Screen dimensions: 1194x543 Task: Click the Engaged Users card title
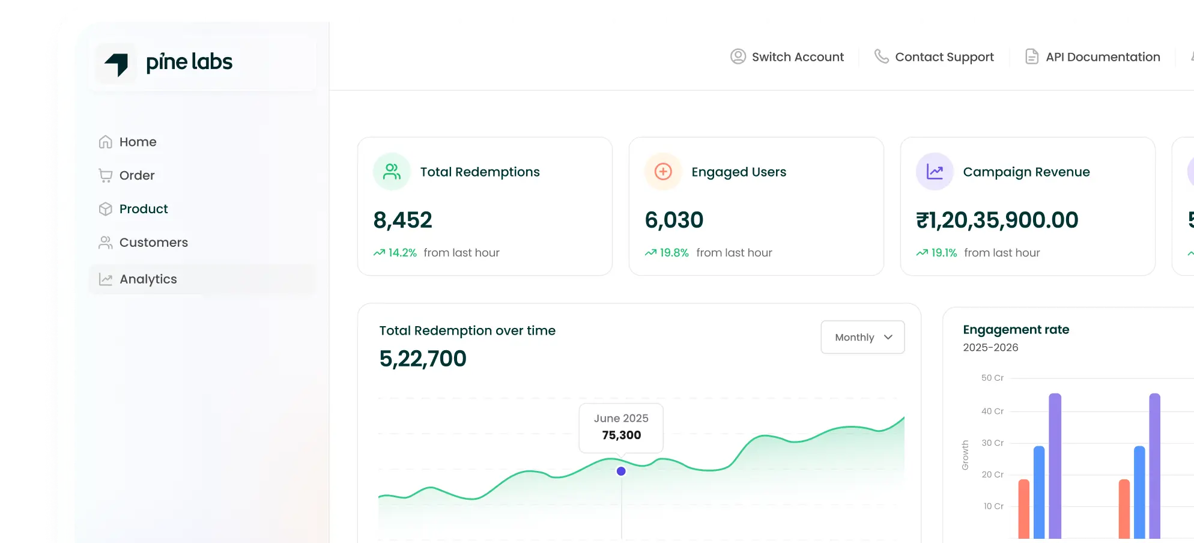(x=739, y=172)
